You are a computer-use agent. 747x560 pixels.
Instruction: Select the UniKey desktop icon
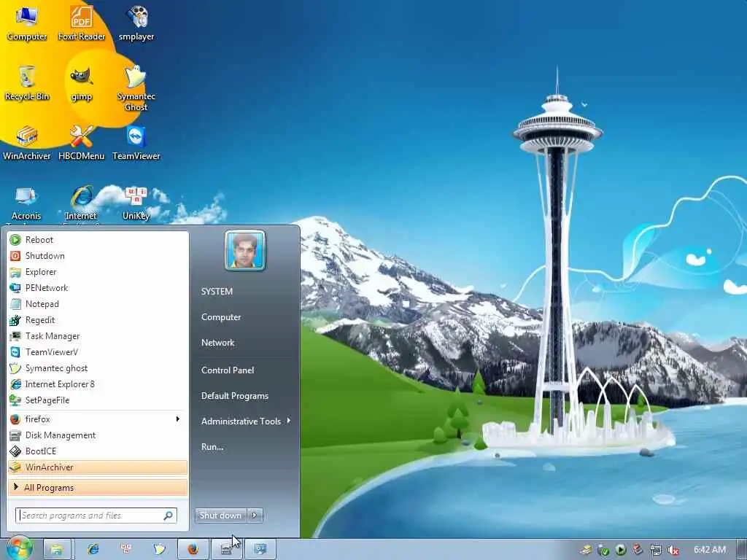[136, 203]
